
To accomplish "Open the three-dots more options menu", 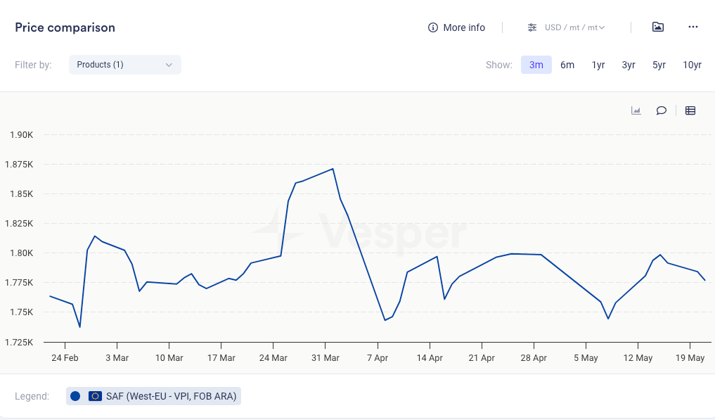I will pos(693,27).
